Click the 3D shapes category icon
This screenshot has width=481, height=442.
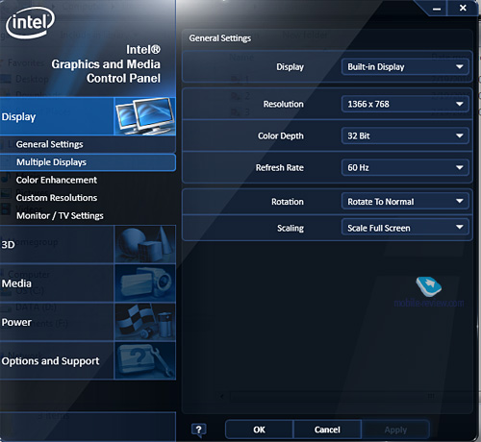[145, 244]
